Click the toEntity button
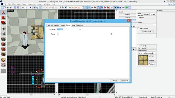 153,14
